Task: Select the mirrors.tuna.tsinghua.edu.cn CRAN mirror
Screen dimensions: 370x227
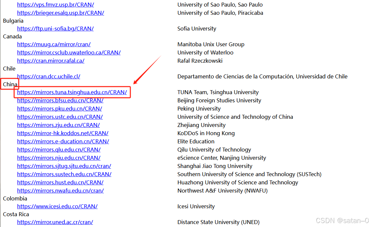Action: coord(72,93)
